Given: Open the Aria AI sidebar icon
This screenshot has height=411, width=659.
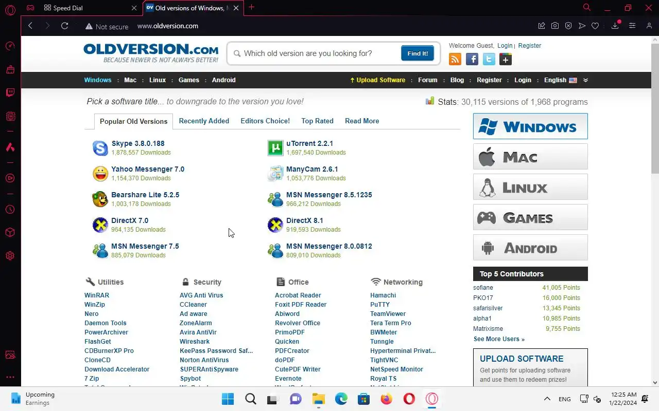Looking at the screenshot, I should 10,147.
